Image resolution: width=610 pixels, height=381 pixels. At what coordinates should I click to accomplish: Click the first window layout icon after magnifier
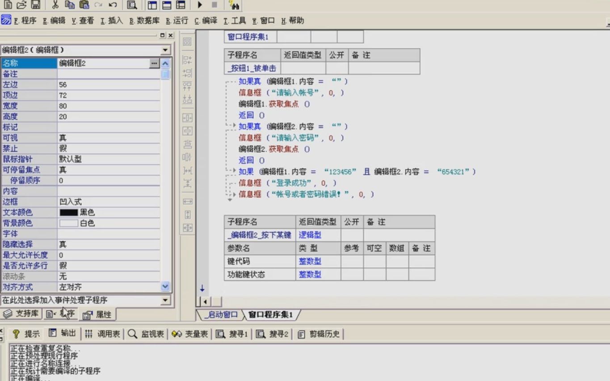tap(152, 5)
